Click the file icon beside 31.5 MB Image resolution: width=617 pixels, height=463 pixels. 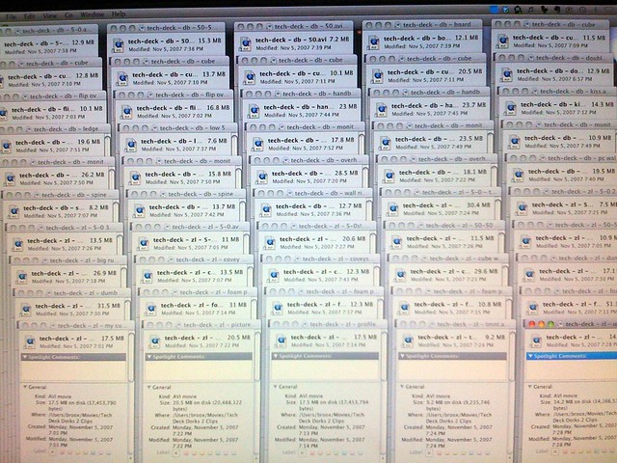26,310
